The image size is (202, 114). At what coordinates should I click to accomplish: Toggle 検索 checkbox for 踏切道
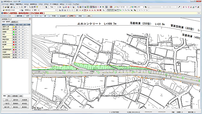coord(23,42)
